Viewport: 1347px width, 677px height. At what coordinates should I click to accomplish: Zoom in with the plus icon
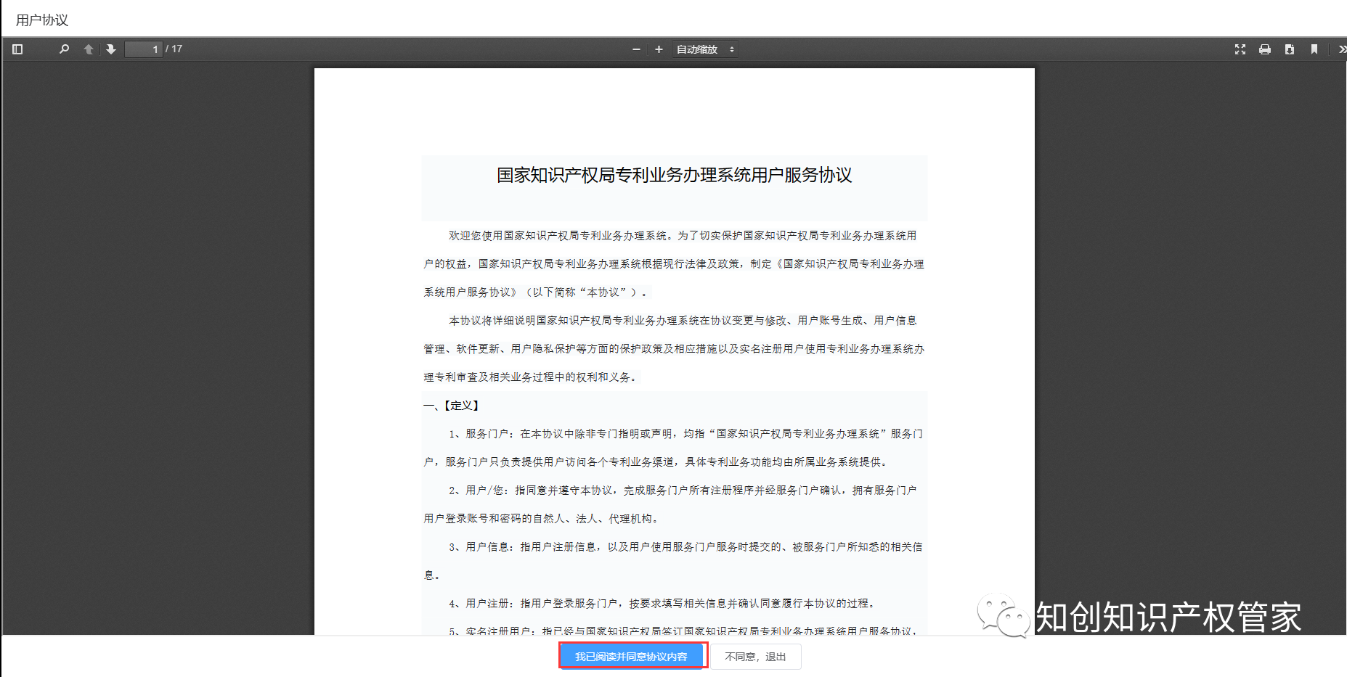coord(659,49)
